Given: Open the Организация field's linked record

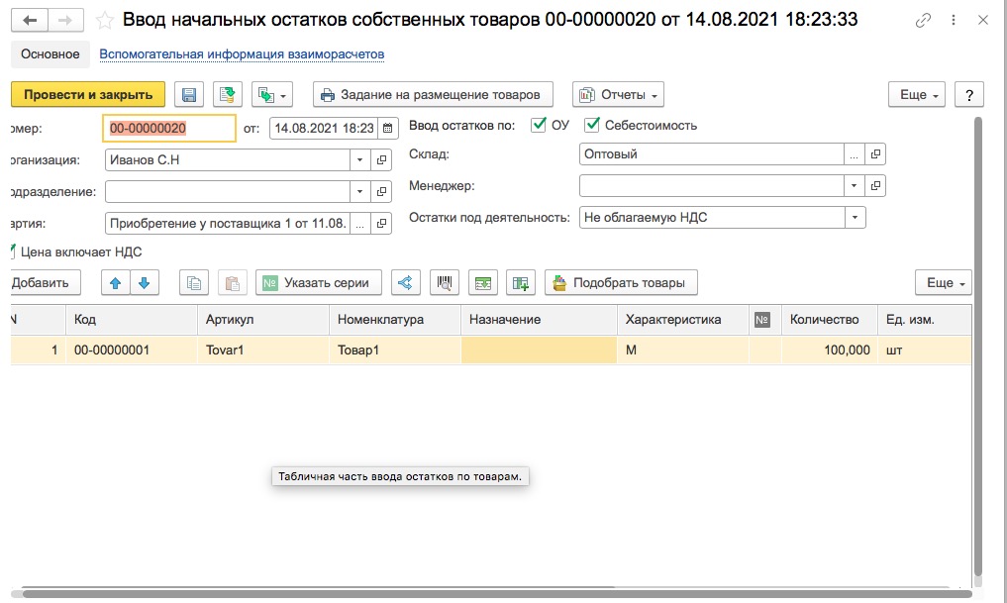Looking at the screenshot, I should tap(381, 159).
